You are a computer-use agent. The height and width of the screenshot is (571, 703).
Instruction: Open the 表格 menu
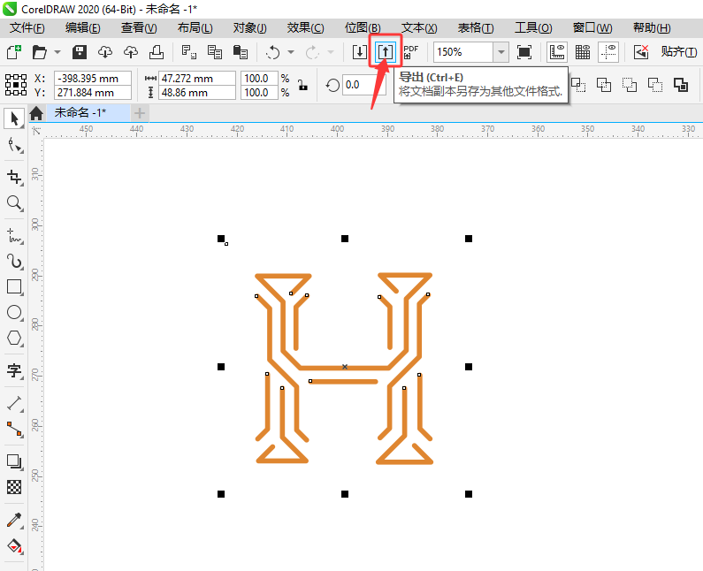476,27
